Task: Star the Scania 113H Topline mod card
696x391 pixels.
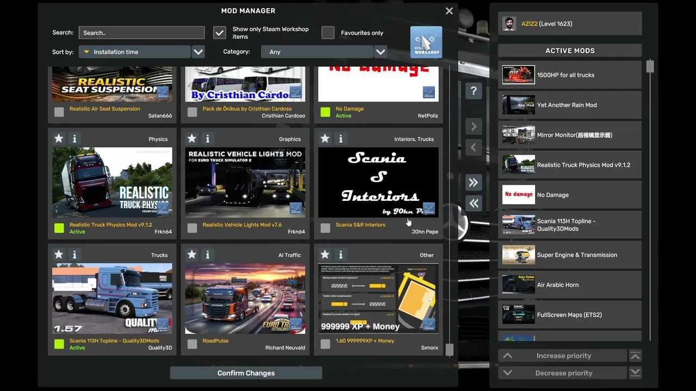Action: 59,254
